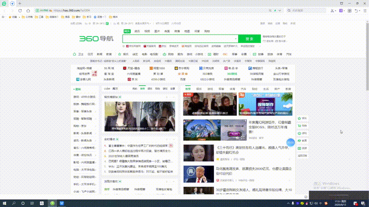Show hidden tray icons chevron
This screenshot has height=207, width=369.
pos(288,203)
